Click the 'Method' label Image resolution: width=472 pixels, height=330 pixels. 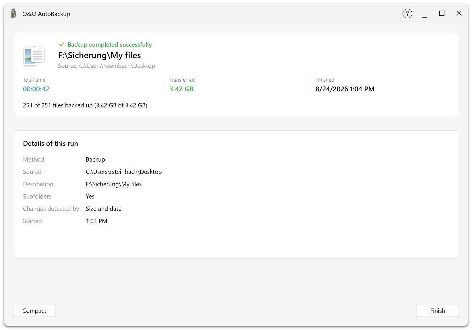(34, 160)
